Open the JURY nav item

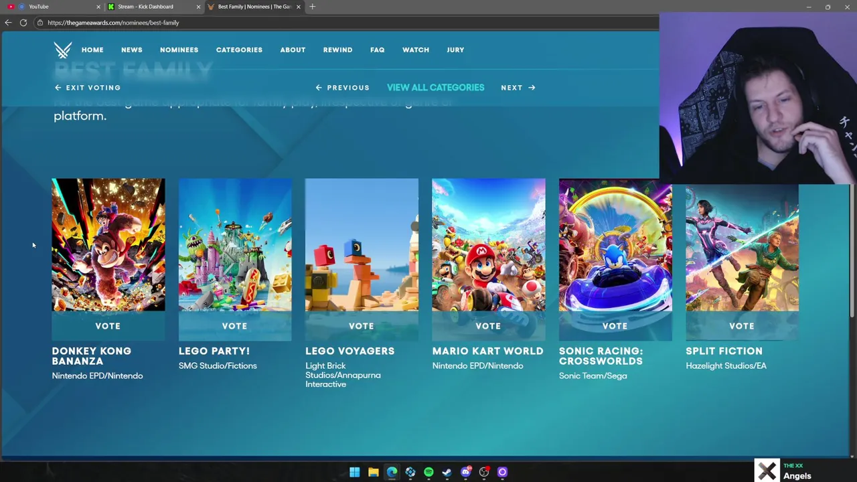(455, 50)
